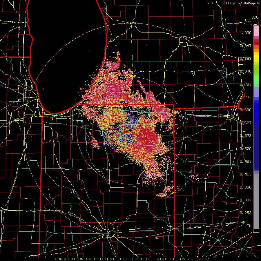
Task: Click the black radar site dot at center
Action: coord(130,130)
